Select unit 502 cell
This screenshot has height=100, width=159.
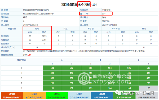[x=72, y=68]
